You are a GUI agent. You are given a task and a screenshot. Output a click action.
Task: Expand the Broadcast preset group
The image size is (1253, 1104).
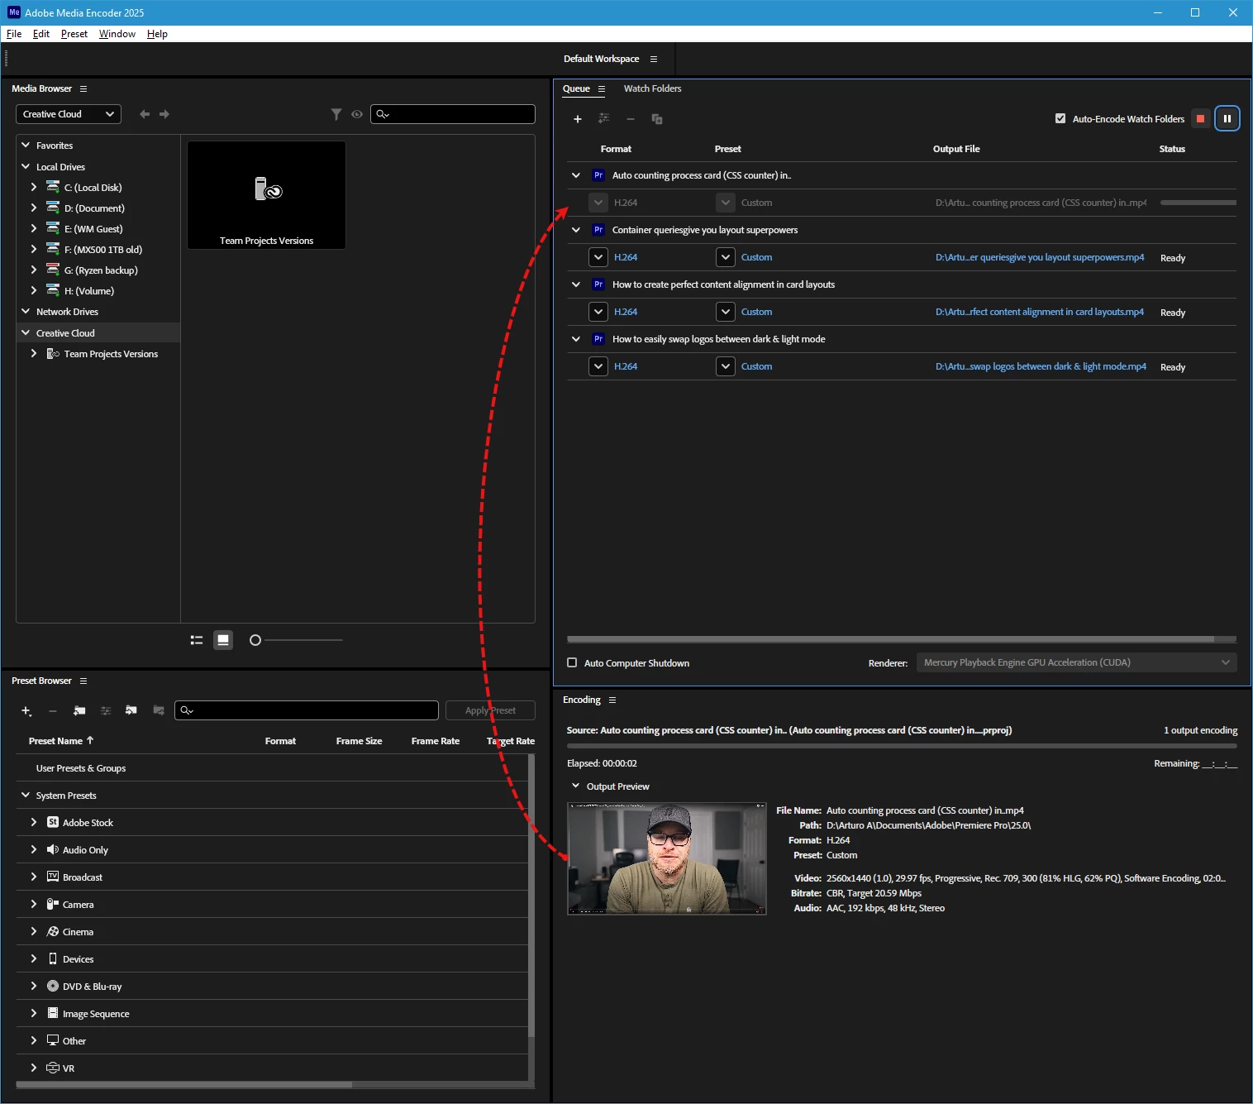click(x=34, y=877)
